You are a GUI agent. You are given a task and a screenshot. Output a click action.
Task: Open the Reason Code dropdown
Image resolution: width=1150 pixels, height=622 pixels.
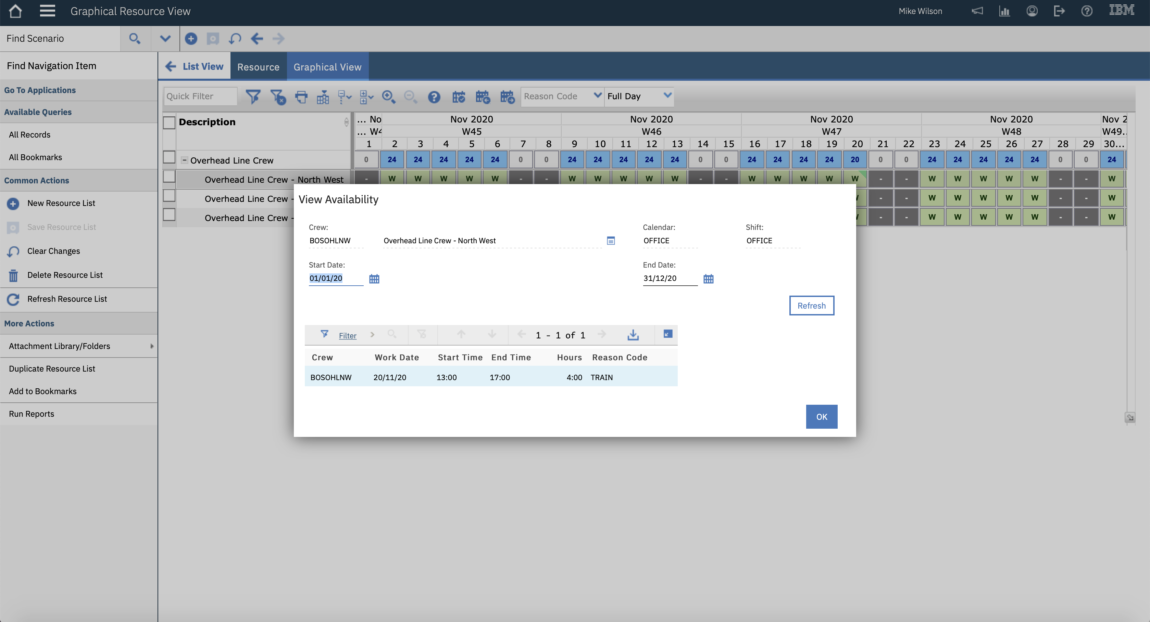562,96
